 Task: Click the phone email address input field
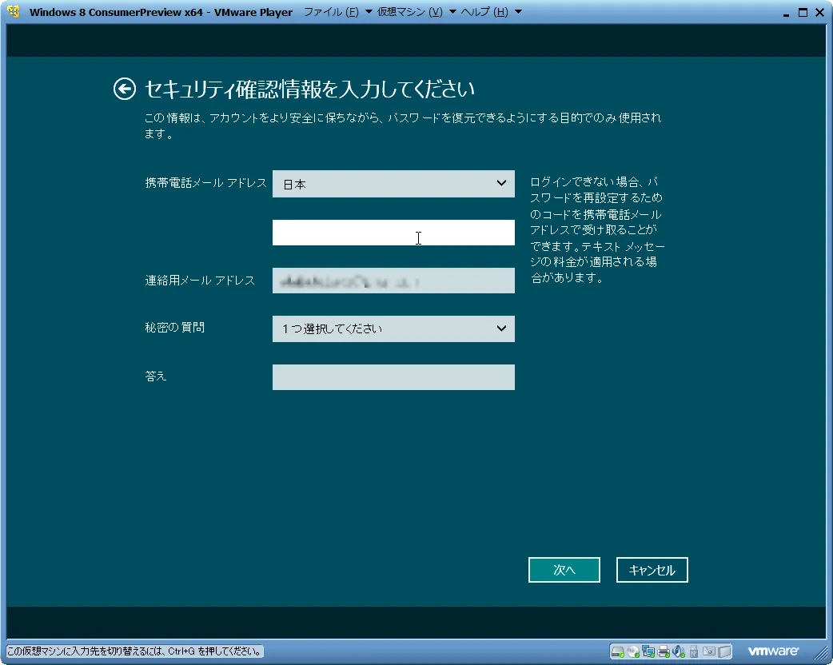point(393,233)
